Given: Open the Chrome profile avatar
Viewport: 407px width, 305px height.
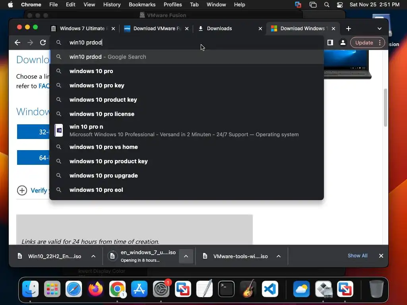Looking at the screenshot, I should point(343,42).
